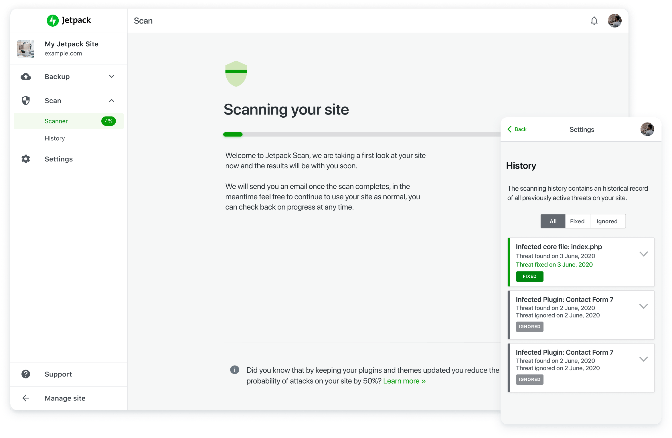Viewport: 672px width, 438px height.
Task: Click the notification bell icon
Action: tap(595, 21)
